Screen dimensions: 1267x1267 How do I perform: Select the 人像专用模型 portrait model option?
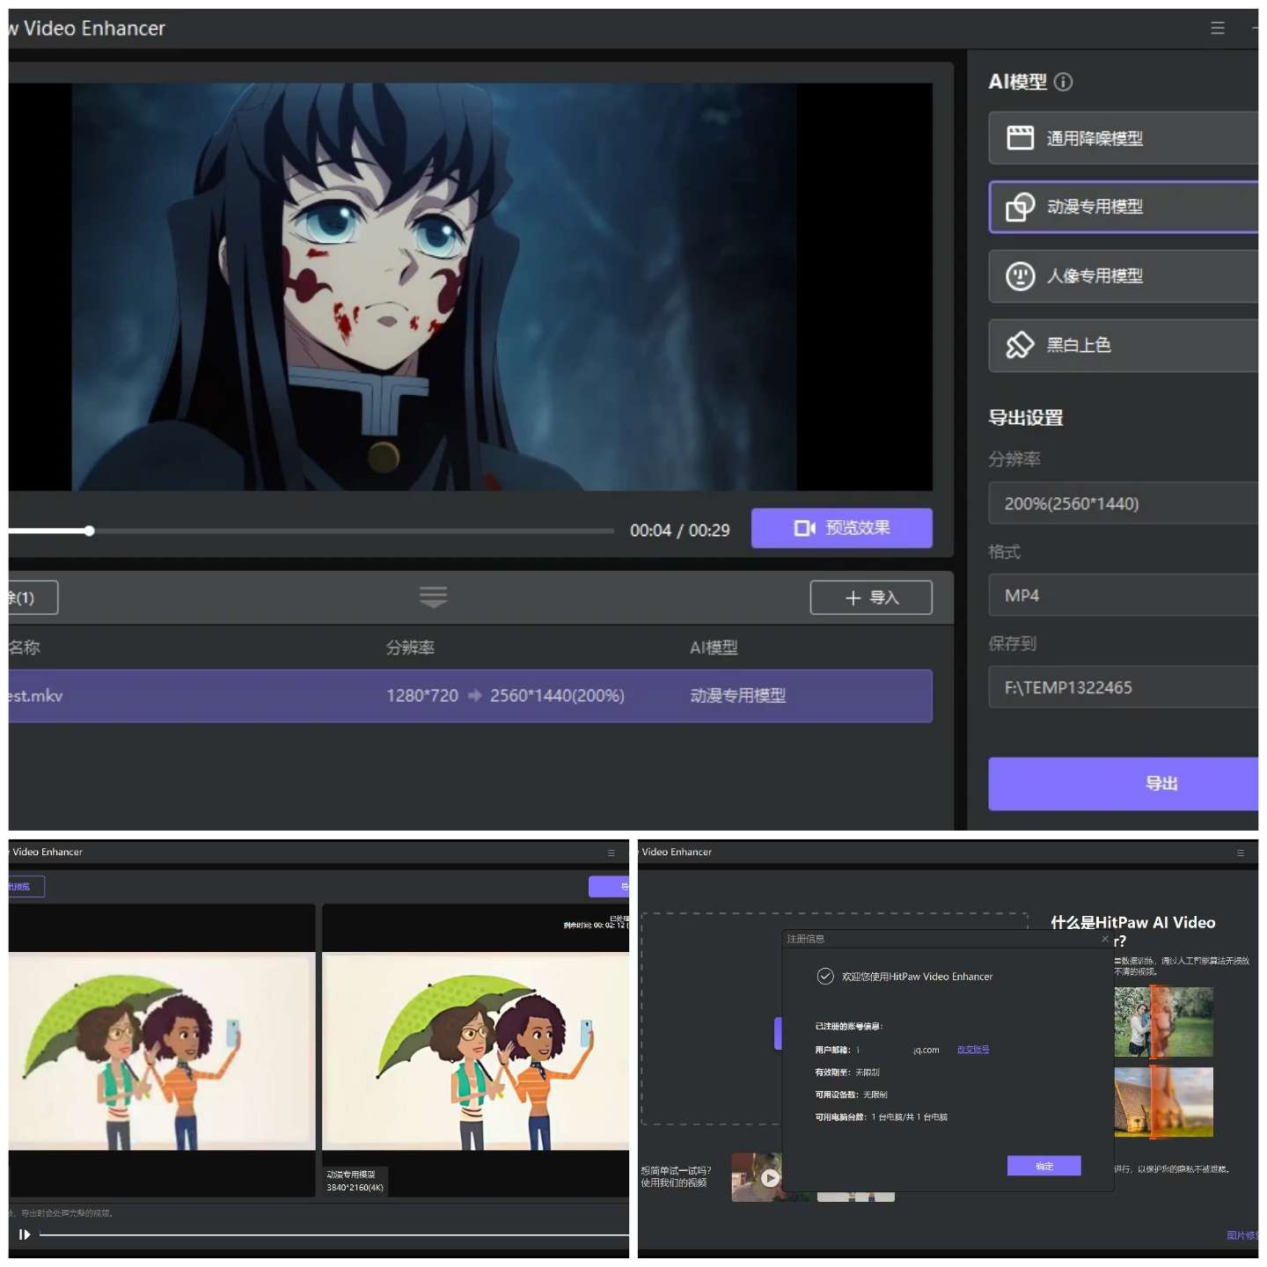(1124, 276)
